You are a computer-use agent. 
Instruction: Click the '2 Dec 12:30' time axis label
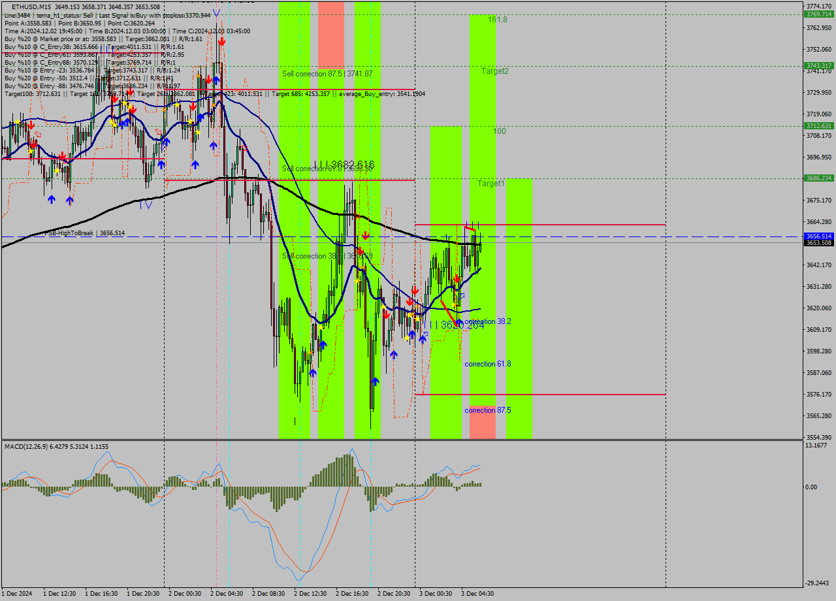(310, 594)
